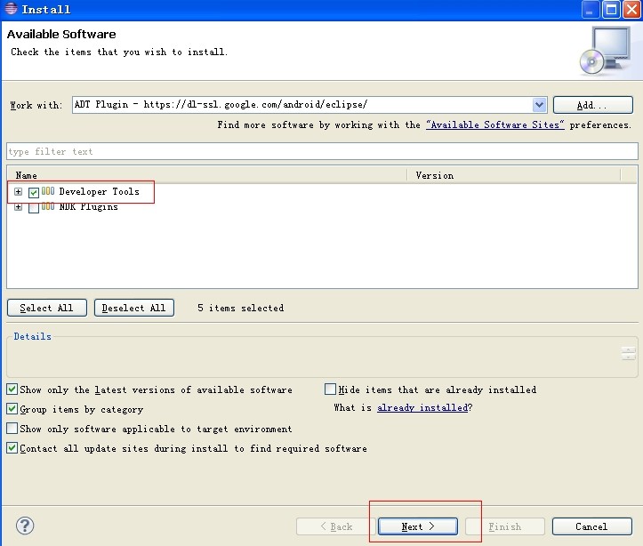This screenshot has width=643, height=546.
Task: Enable Hide items that are already installed
Action: tap(331, 389)
